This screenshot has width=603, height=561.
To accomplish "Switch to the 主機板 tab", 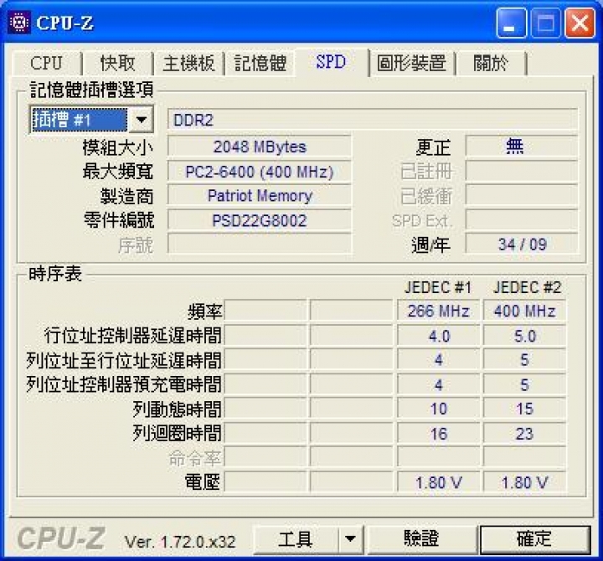I will 188,63.
